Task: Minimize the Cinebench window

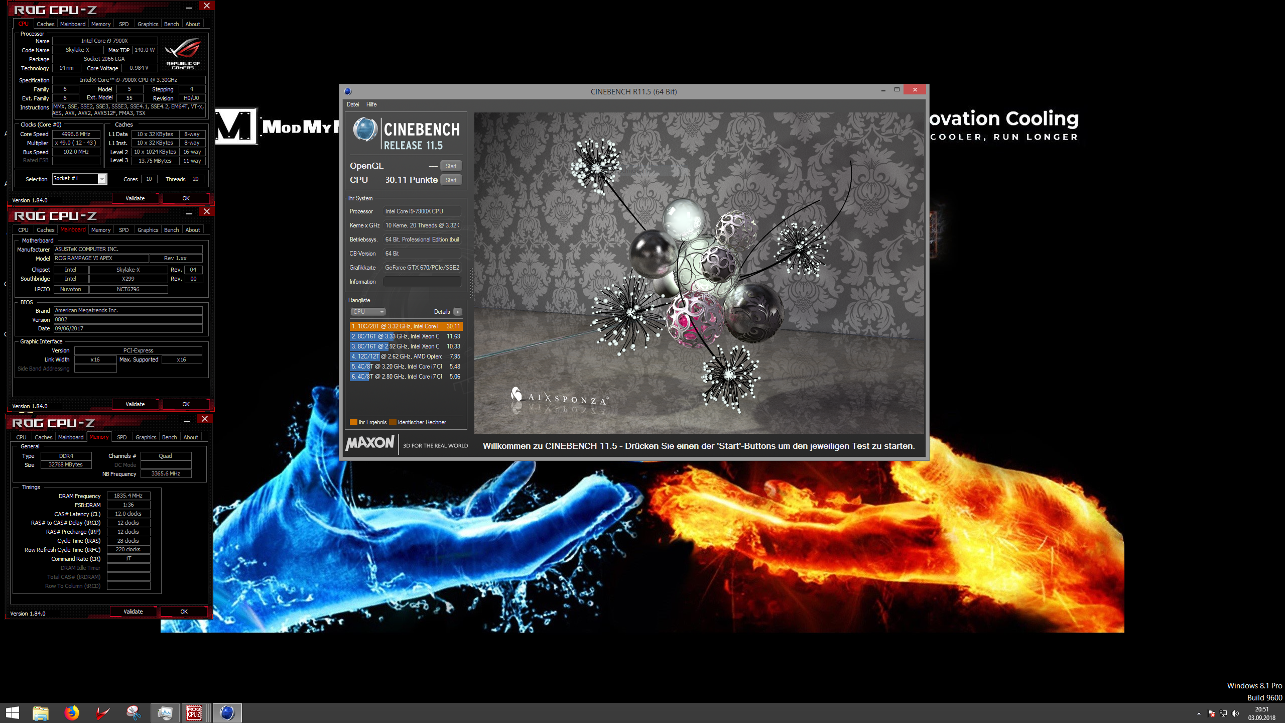Action: point(883,91)
